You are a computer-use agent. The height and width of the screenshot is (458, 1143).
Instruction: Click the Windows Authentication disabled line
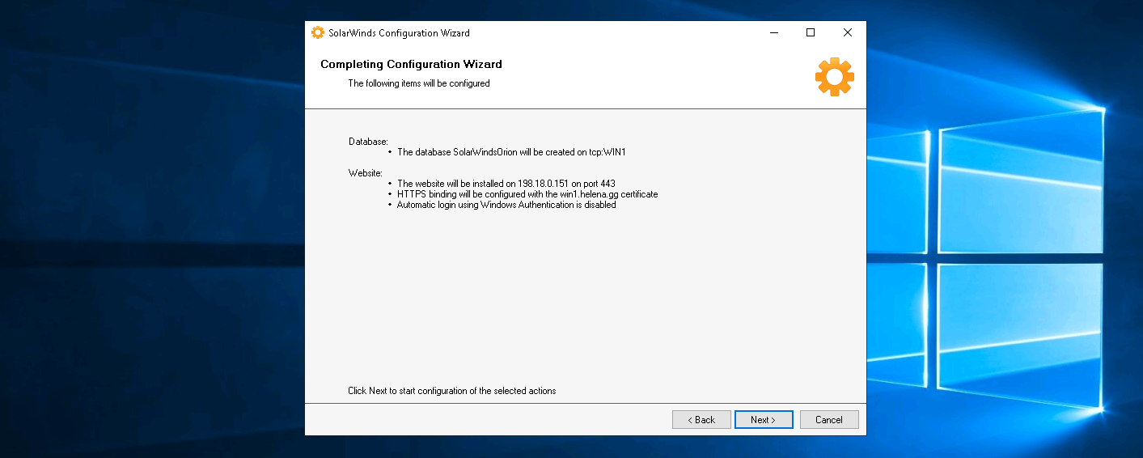point(506,205)
